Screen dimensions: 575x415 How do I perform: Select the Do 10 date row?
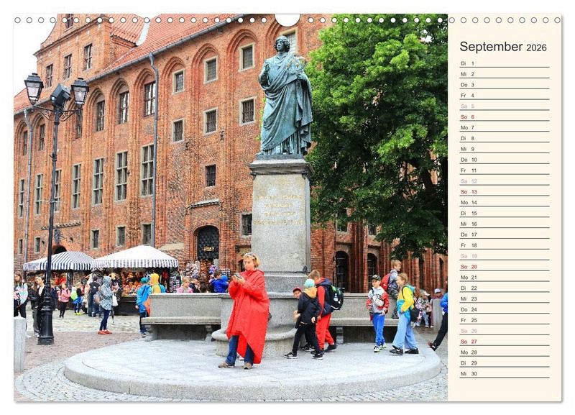(504, 160)
